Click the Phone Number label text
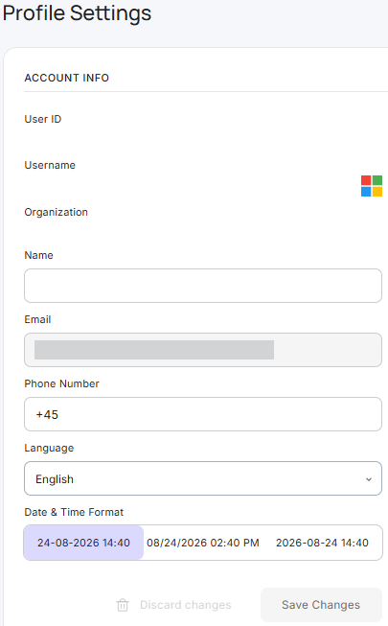388x626 pixels. pyautogui.click(x=61, y=383)
